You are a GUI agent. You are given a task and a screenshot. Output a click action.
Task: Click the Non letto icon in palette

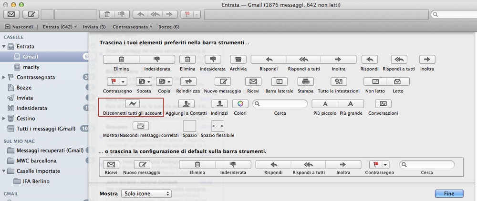375,81
